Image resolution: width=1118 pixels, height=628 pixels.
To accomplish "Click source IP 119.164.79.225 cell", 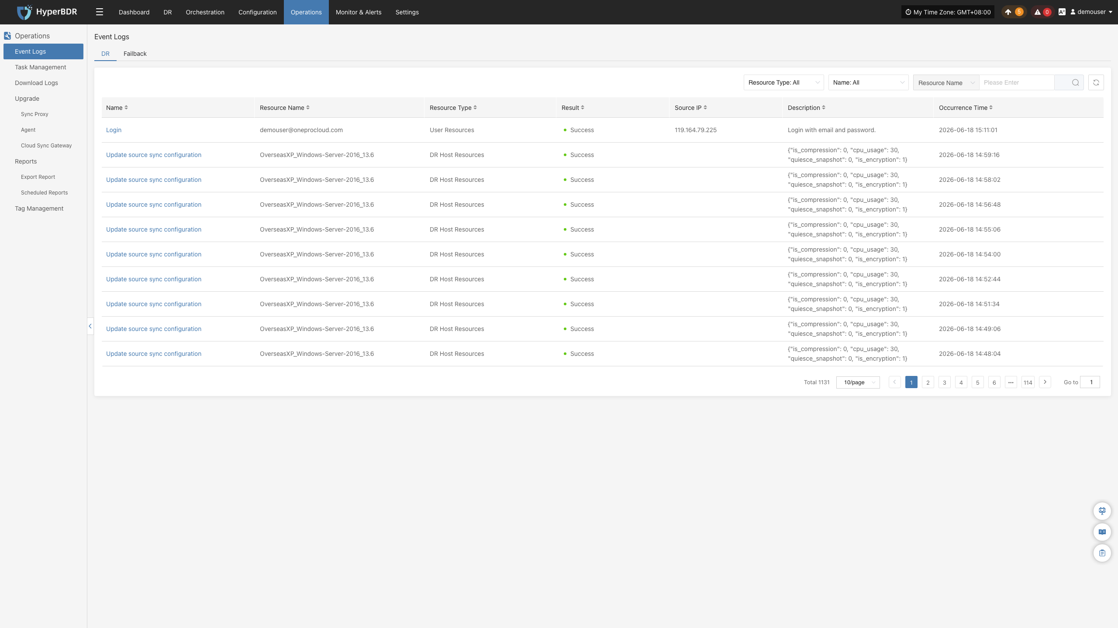I will pyautogui.click(x=696, y=130).
